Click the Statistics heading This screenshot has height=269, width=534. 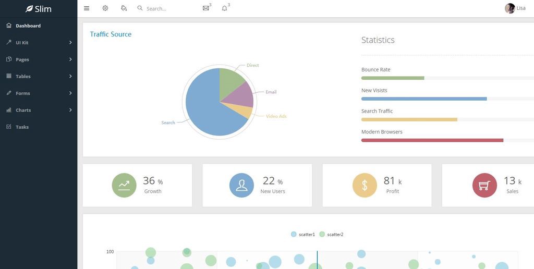pyautogui.click(x=378, y=40)
